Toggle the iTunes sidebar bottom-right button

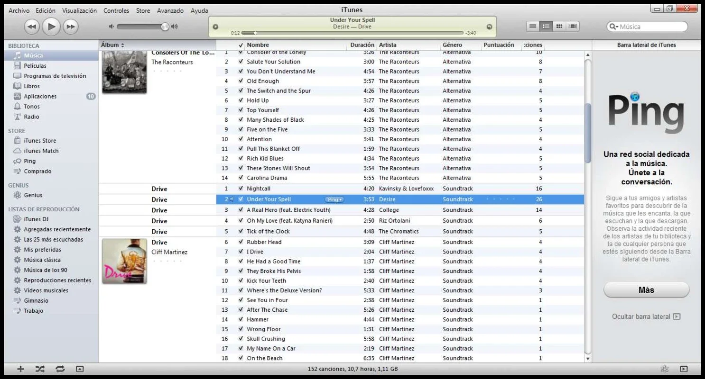coord(684,369)
